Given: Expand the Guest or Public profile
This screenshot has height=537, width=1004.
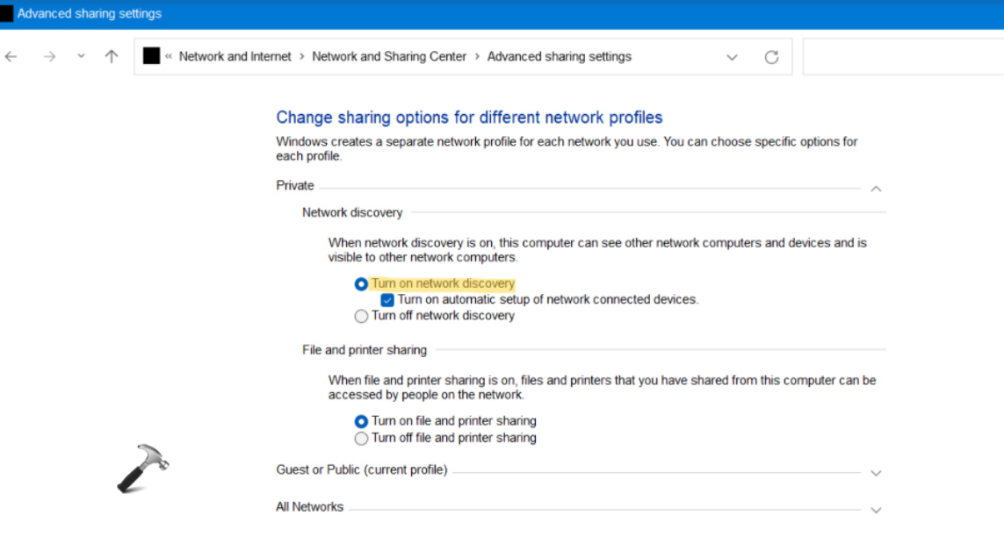Looking at the screenshot, I should coord(875,473).
